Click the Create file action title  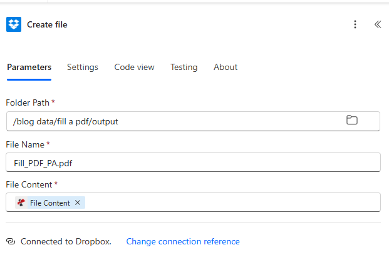[47, 24]
